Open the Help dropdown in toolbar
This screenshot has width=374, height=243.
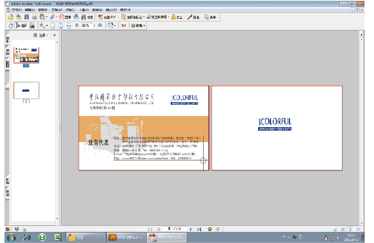(138, 26)
